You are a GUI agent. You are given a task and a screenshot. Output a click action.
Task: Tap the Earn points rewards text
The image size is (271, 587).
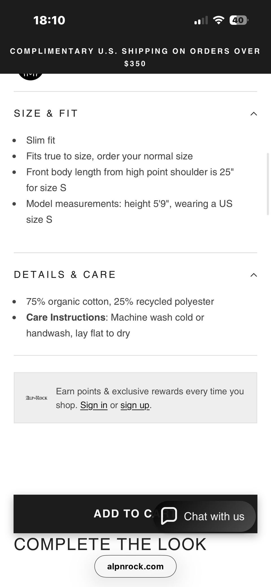click(150, 392)
